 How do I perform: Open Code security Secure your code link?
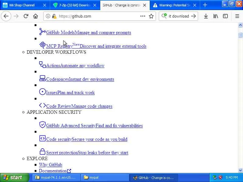(x=87, y=139)
